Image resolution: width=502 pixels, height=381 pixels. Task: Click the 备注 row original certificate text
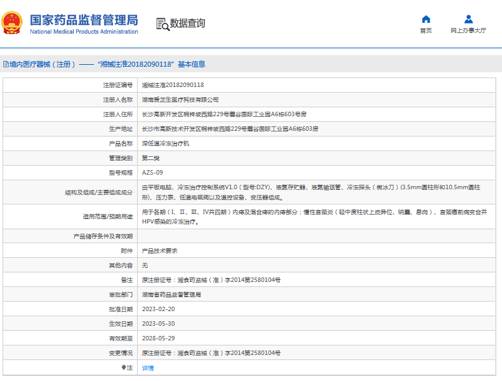click(x=211, y=280)
